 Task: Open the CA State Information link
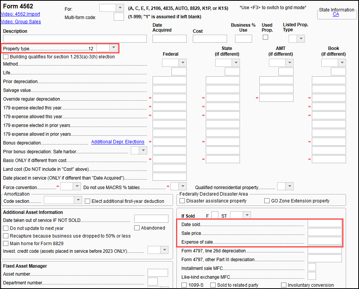point(336,14)
